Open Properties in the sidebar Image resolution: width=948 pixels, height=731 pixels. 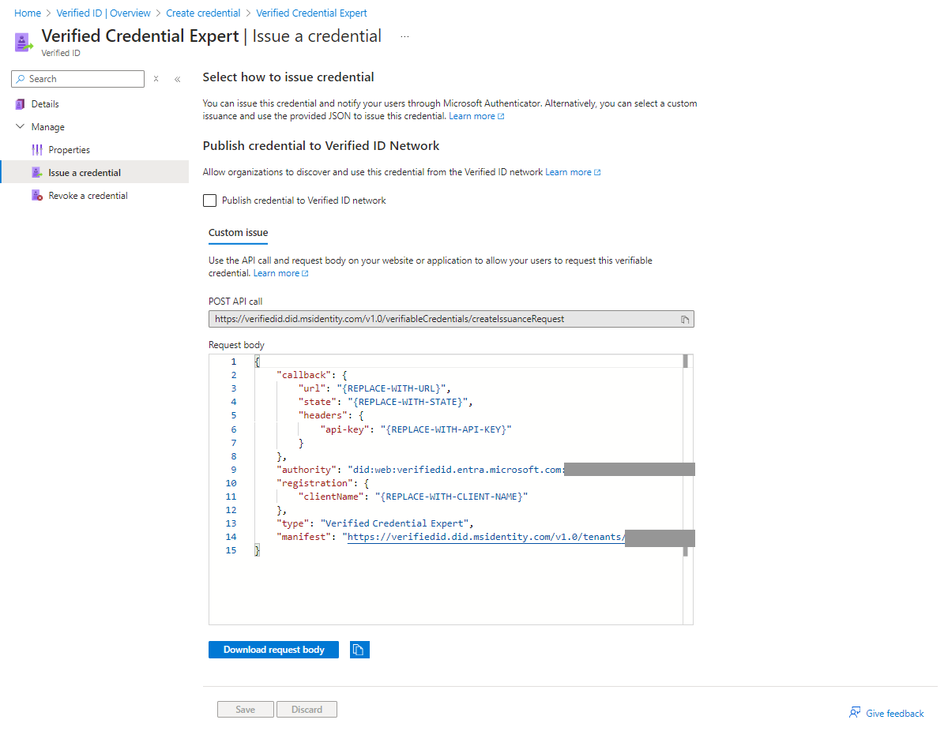click(x=70, y=150)
